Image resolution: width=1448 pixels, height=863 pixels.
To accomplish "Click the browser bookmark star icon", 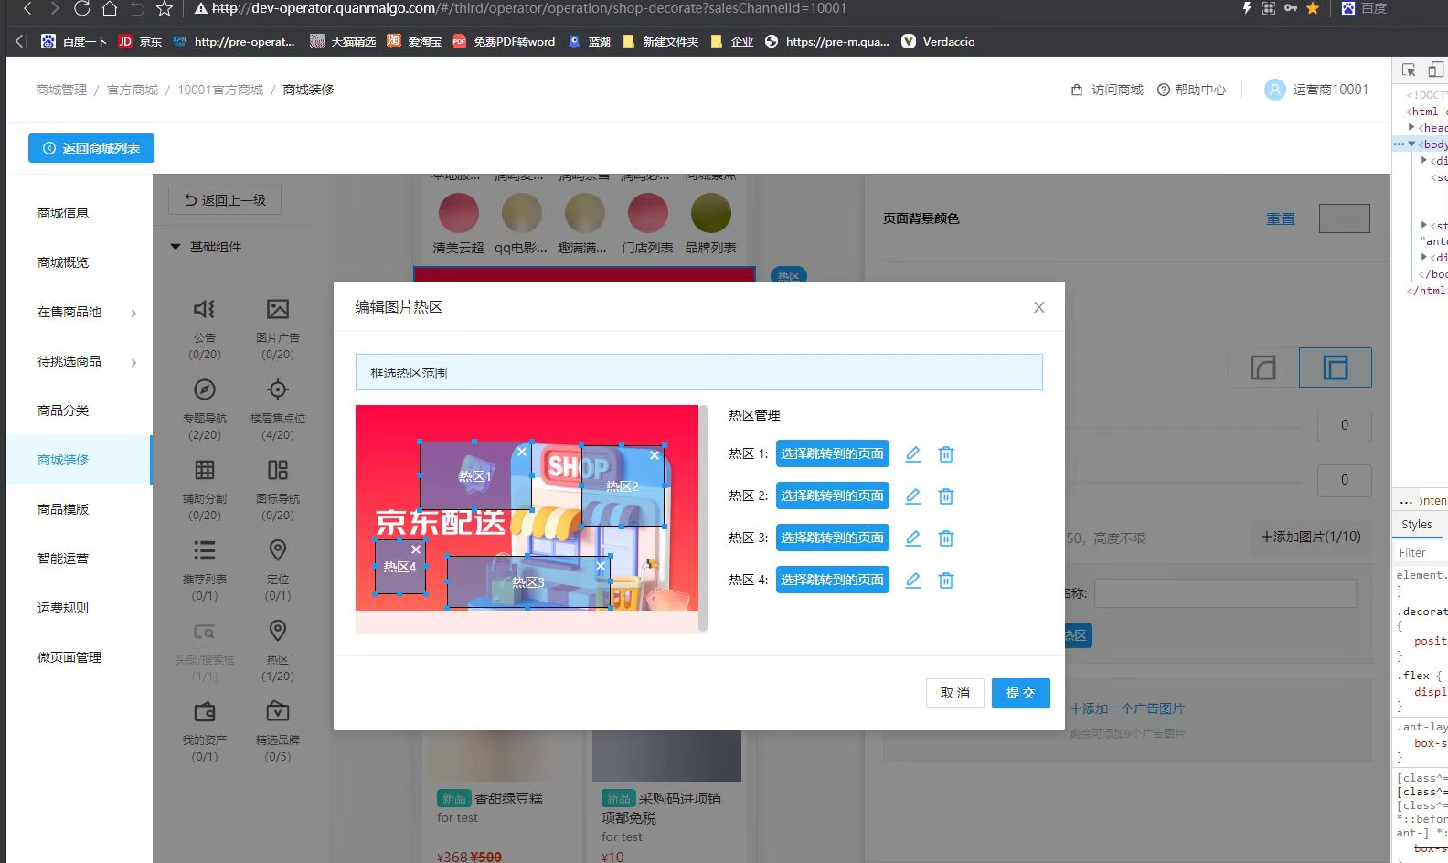I will point(165,9).
